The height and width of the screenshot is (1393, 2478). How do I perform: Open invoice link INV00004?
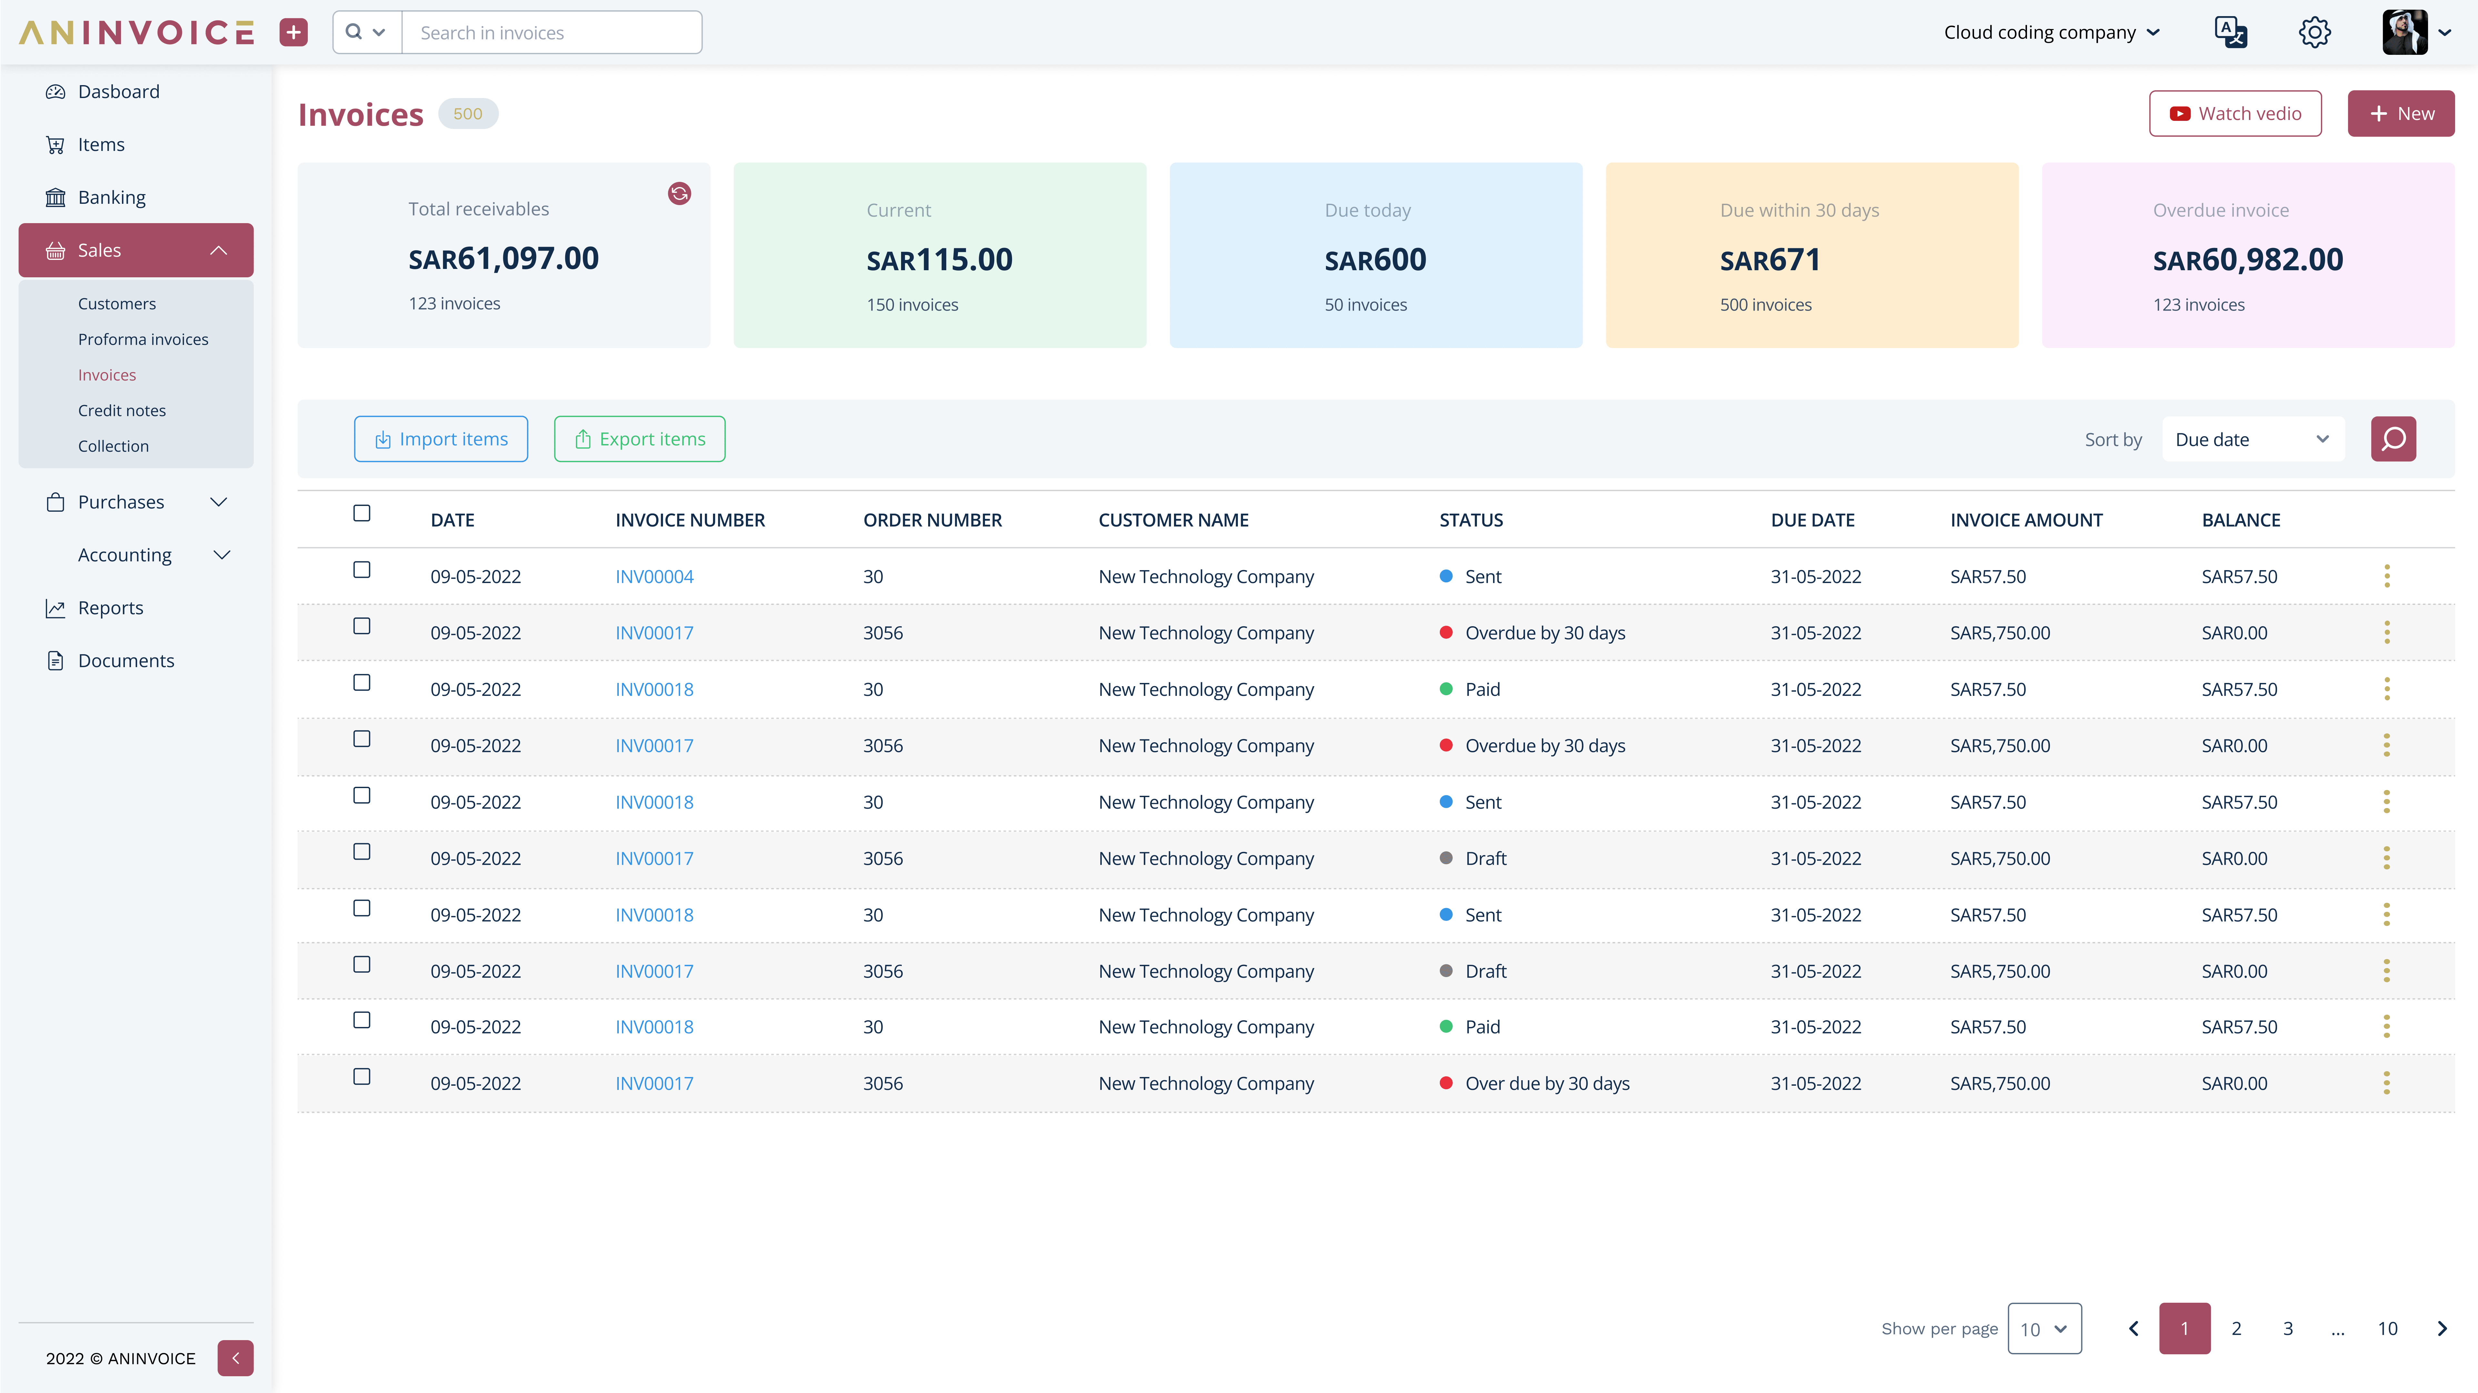tap(654, 577)
